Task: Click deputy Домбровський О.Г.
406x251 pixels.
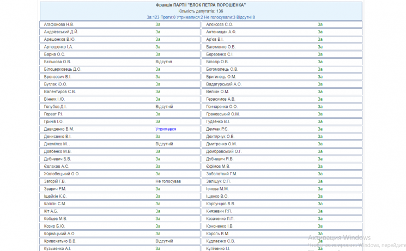Action: point(224,152)
